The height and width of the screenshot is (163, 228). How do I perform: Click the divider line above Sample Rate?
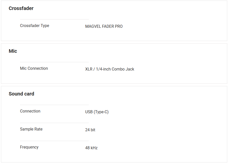click(x=54, y=123)
